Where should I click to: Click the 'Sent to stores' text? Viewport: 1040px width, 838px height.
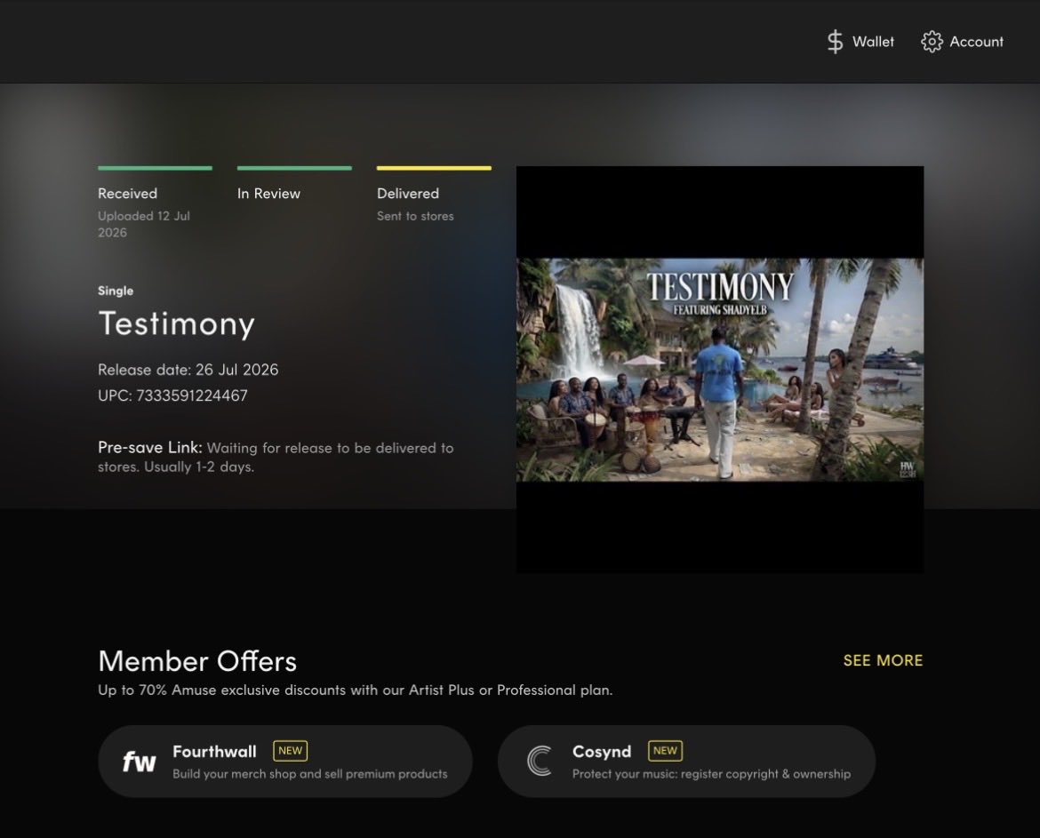tap(415, 216)
